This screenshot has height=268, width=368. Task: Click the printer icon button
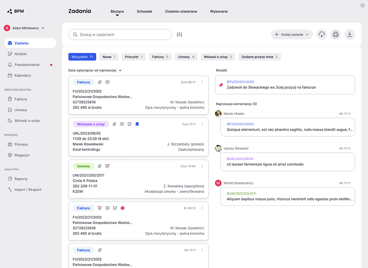pyautogui.click(x=336, y=34)
